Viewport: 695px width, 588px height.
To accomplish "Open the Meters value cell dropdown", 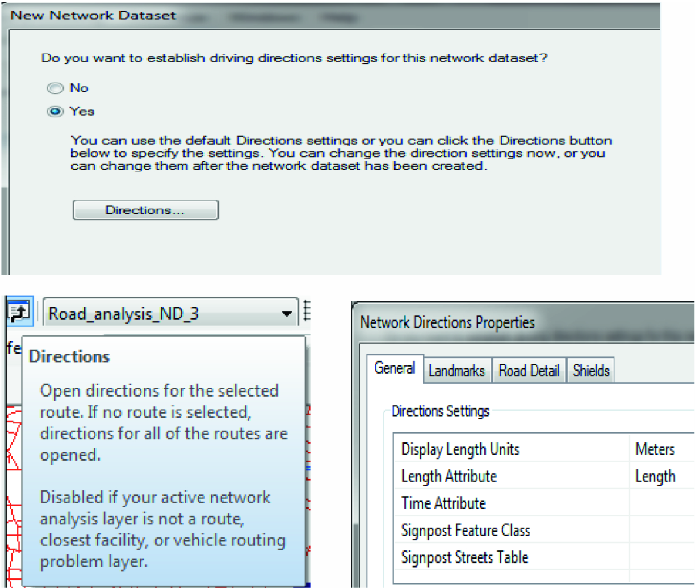I will click(x=661, y=449).
